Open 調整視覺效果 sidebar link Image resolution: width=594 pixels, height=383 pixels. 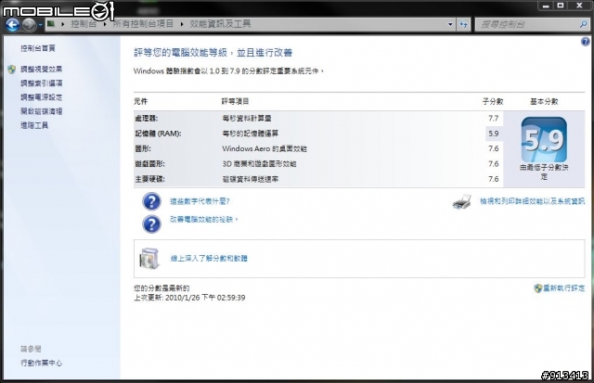coord(41,70)
